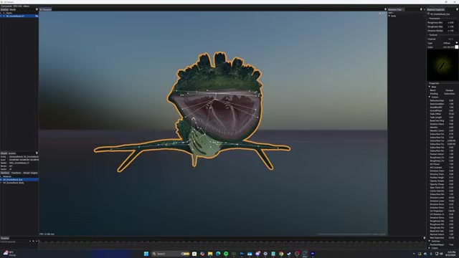Switch to the Sockets tab

tap(12, 153)
